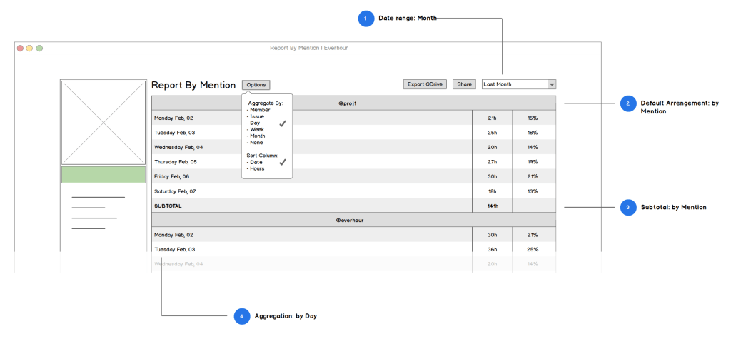Select the checked Day aggregation option
This screenshot has width=731, height=349.
click(255, 123)
